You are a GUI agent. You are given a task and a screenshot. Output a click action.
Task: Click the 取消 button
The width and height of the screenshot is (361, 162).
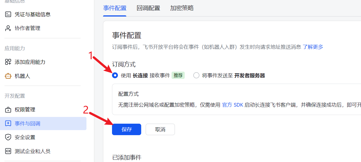[160, 130]
